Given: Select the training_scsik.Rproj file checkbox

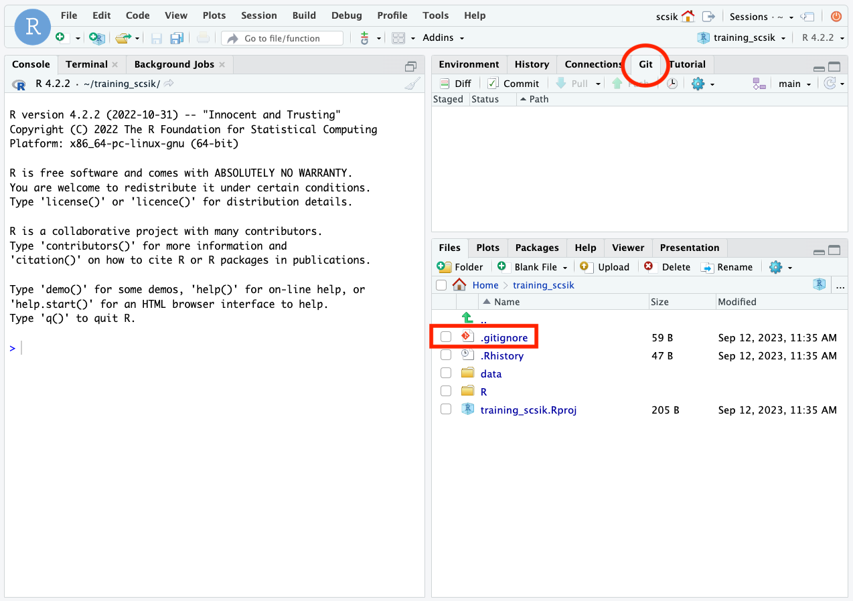Looking at the screenshot, I should (x=446, y=410).
